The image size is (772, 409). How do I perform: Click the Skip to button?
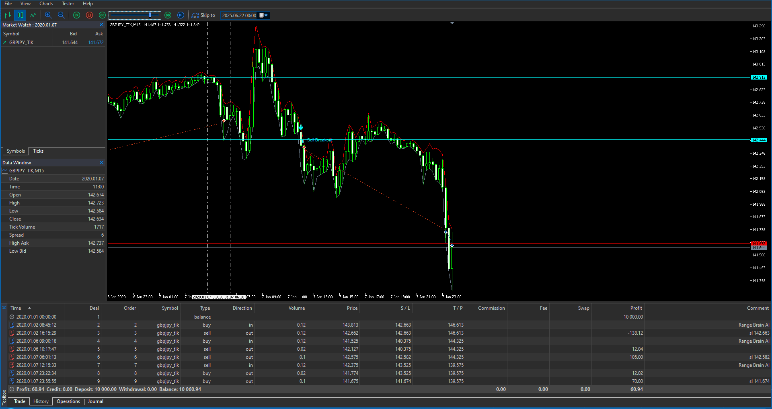click(203, 15)
